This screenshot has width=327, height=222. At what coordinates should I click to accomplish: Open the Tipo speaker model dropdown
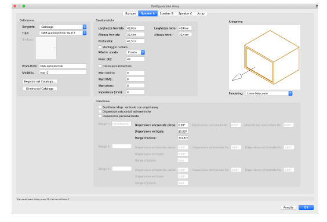[63, 33]
